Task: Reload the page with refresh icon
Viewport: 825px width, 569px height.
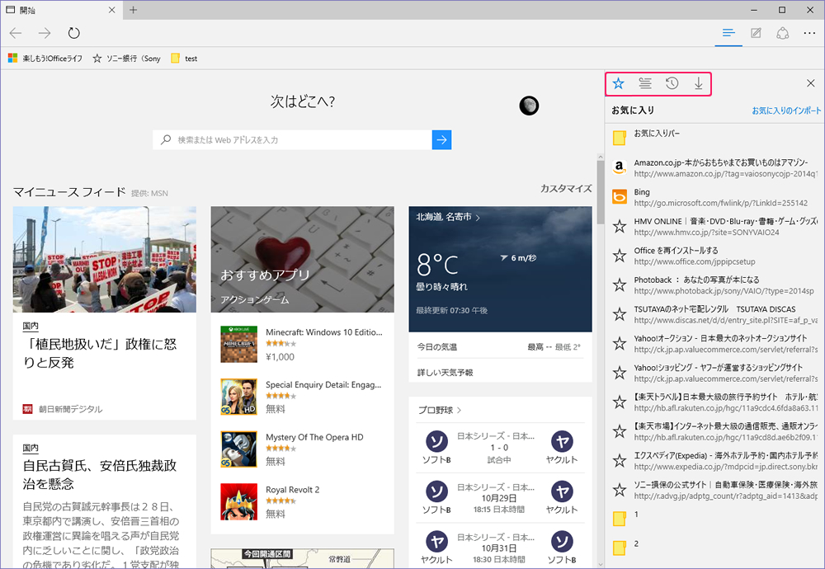Action: pos(73,33)
